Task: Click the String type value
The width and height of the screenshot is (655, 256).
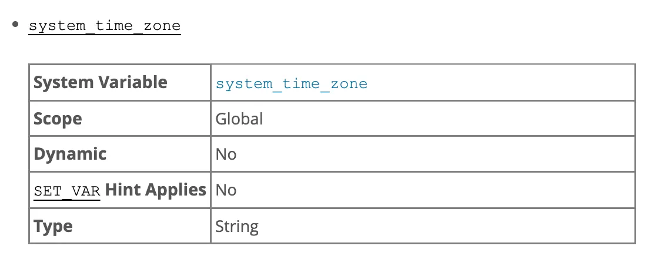Action: coord(237,227)
